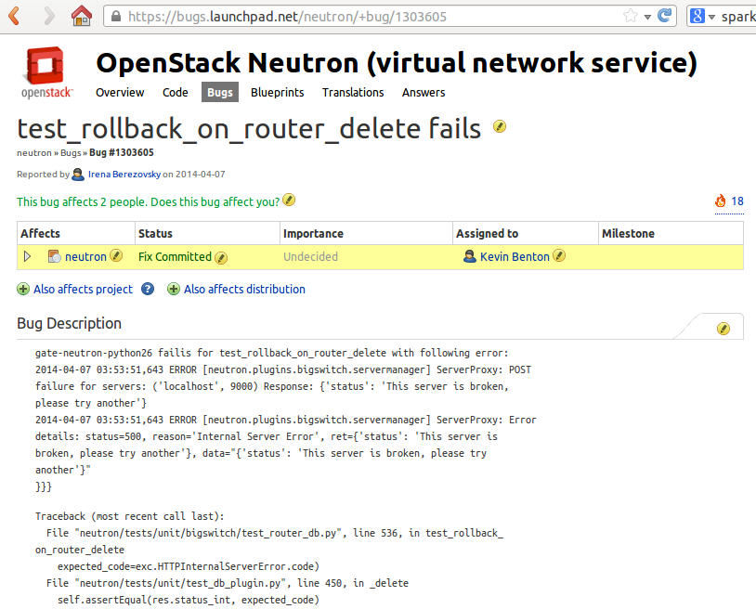This screenshot has width=756, height=609.
Task: Open the Translations tab
Action: coord(353,92)
